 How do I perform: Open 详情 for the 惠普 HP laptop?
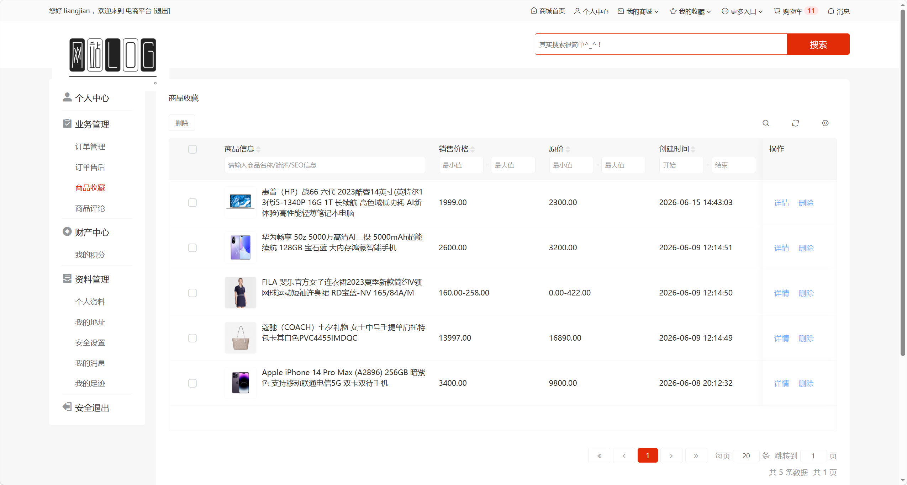tap(781, 203)
